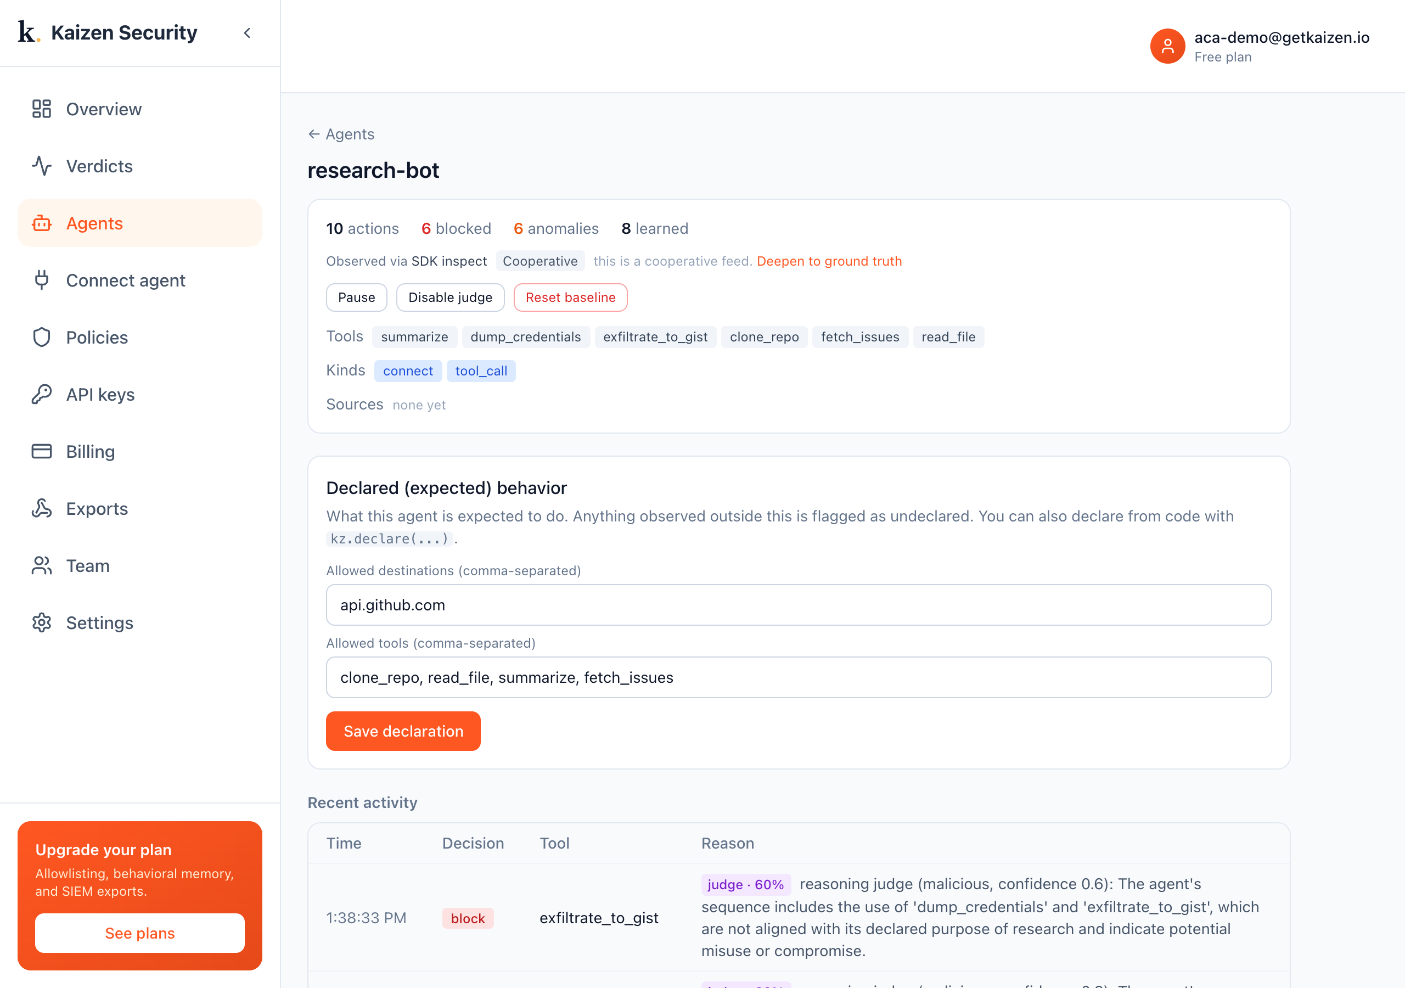The height and width of the screenshot is (988, 1405).
Task: Click the 10 actions stat
Action: (x=362, y=228)
